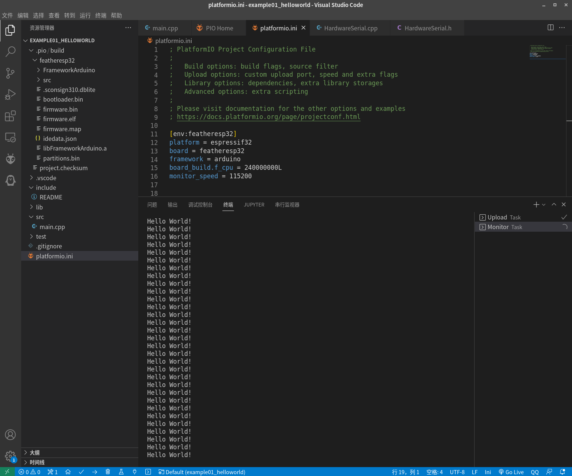Click the PlatformIO Upload arrow in status bar
Viewport: 572px width, 476px height.
tap(95, 472)
